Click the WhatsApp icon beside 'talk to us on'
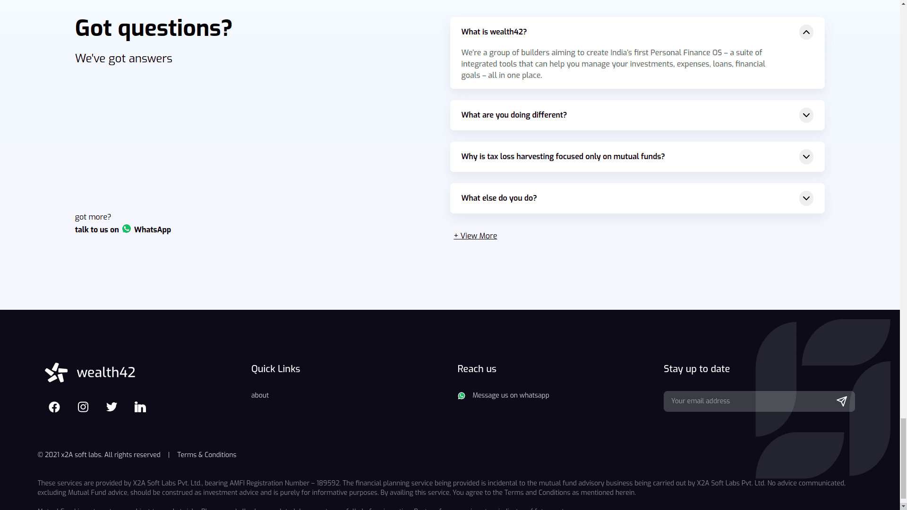This screenshot has height=510, width=907. click(x=127, y=229)
